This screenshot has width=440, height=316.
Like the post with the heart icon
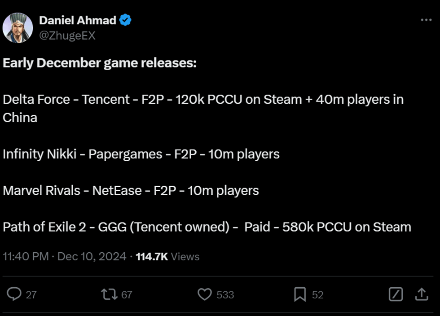[205, 294]
